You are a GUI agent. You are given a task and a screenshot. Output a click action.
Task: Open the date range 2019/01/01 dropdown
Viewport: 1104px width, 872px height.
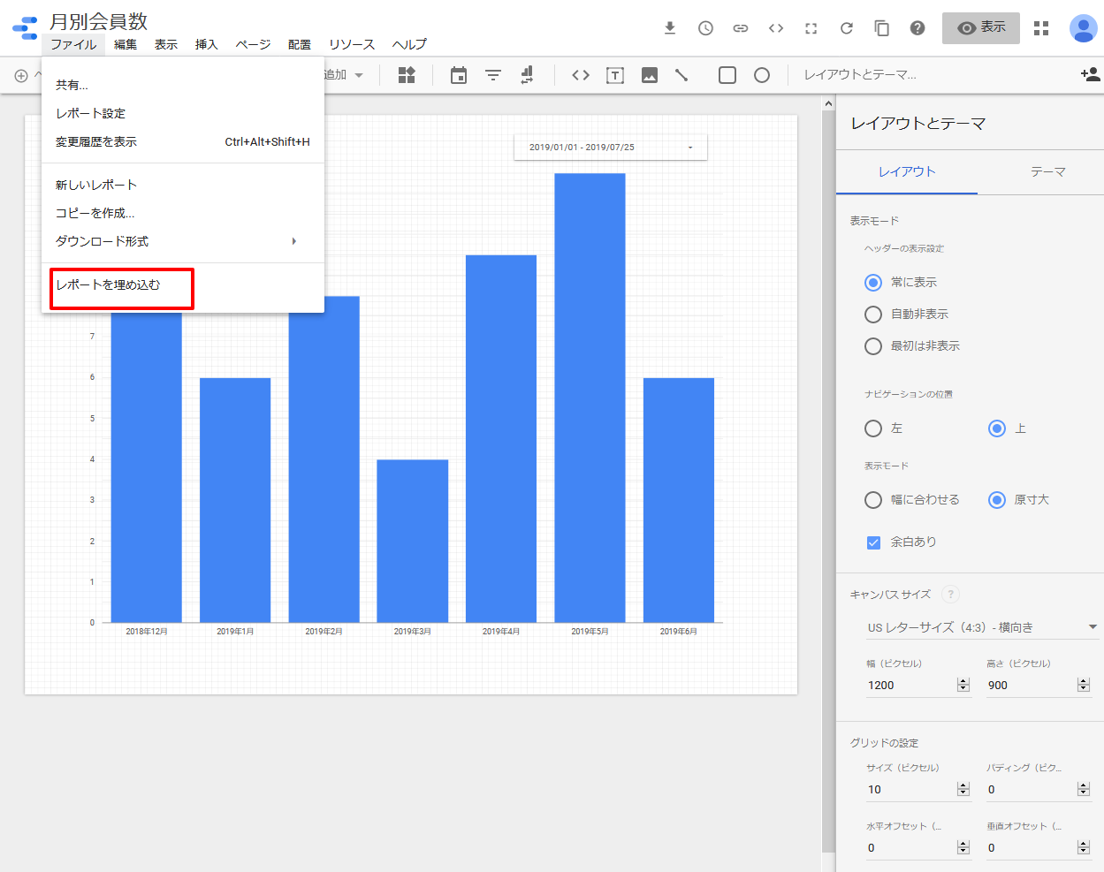pos(611,148)
